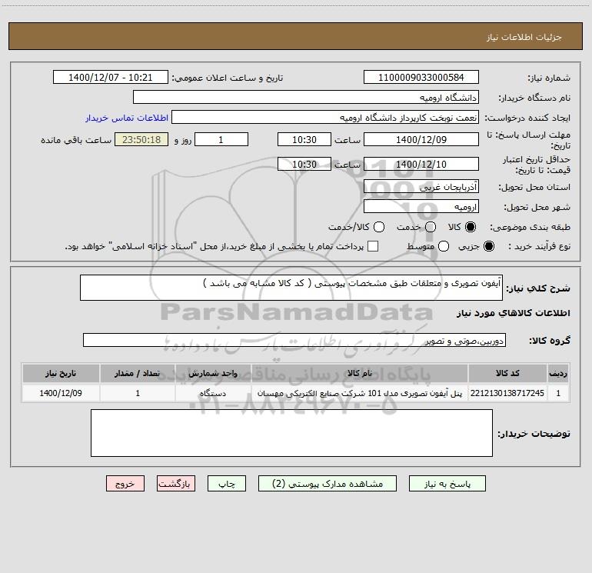Viewport: 592px width, 573px height.
Task: Select the کالا/خدمت radio button
Action: [379, 227]
